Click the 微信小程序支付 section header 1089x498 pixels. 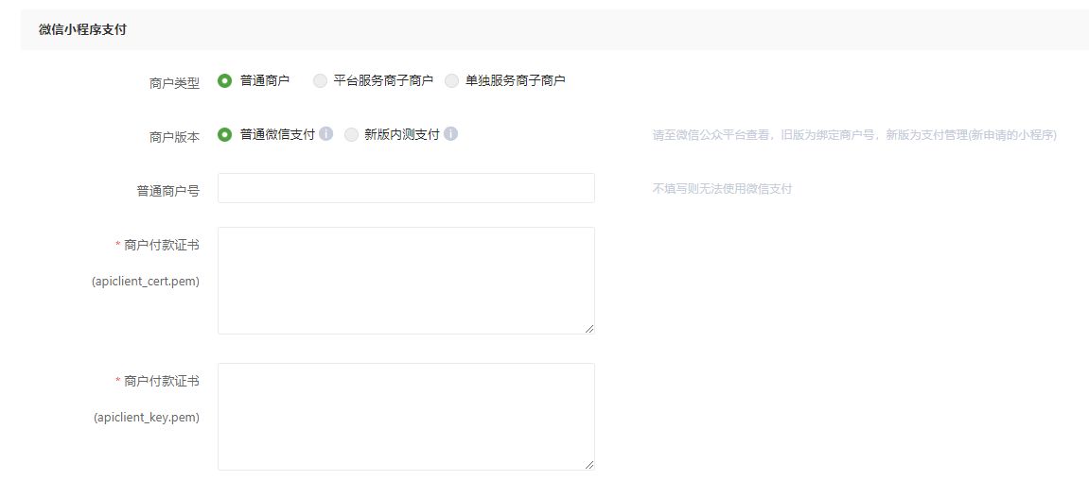click(82, 29)
